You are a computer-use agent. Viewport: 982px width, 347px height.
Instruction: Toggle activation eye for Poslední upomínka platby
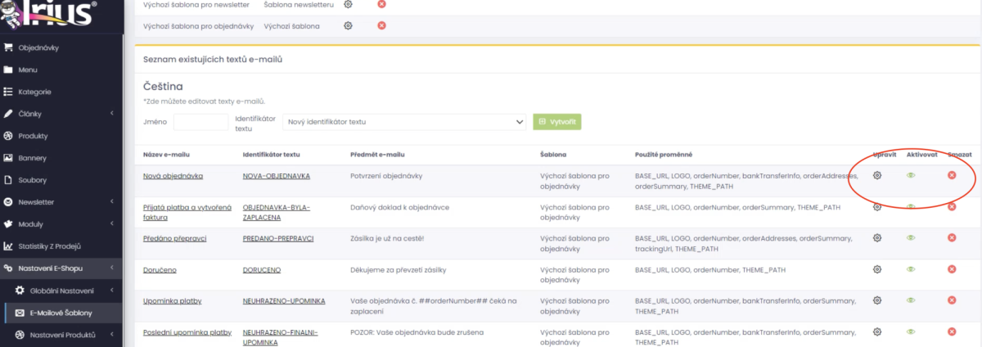(911, 331)
